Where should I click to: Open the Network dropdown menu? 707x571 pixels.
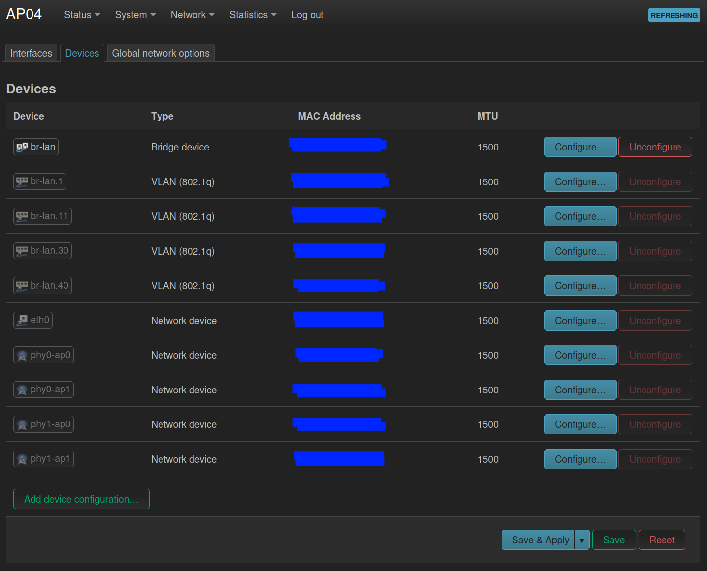193,15
